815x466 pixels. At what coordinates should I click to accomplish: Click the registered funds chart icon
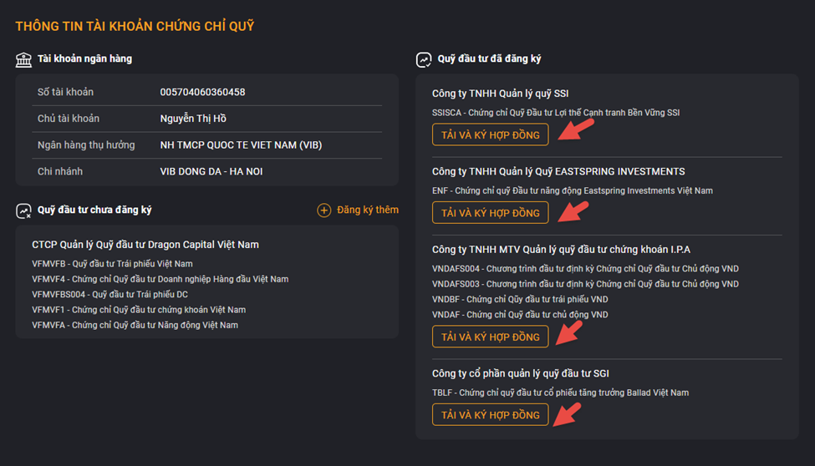click(x=424, y=60)
